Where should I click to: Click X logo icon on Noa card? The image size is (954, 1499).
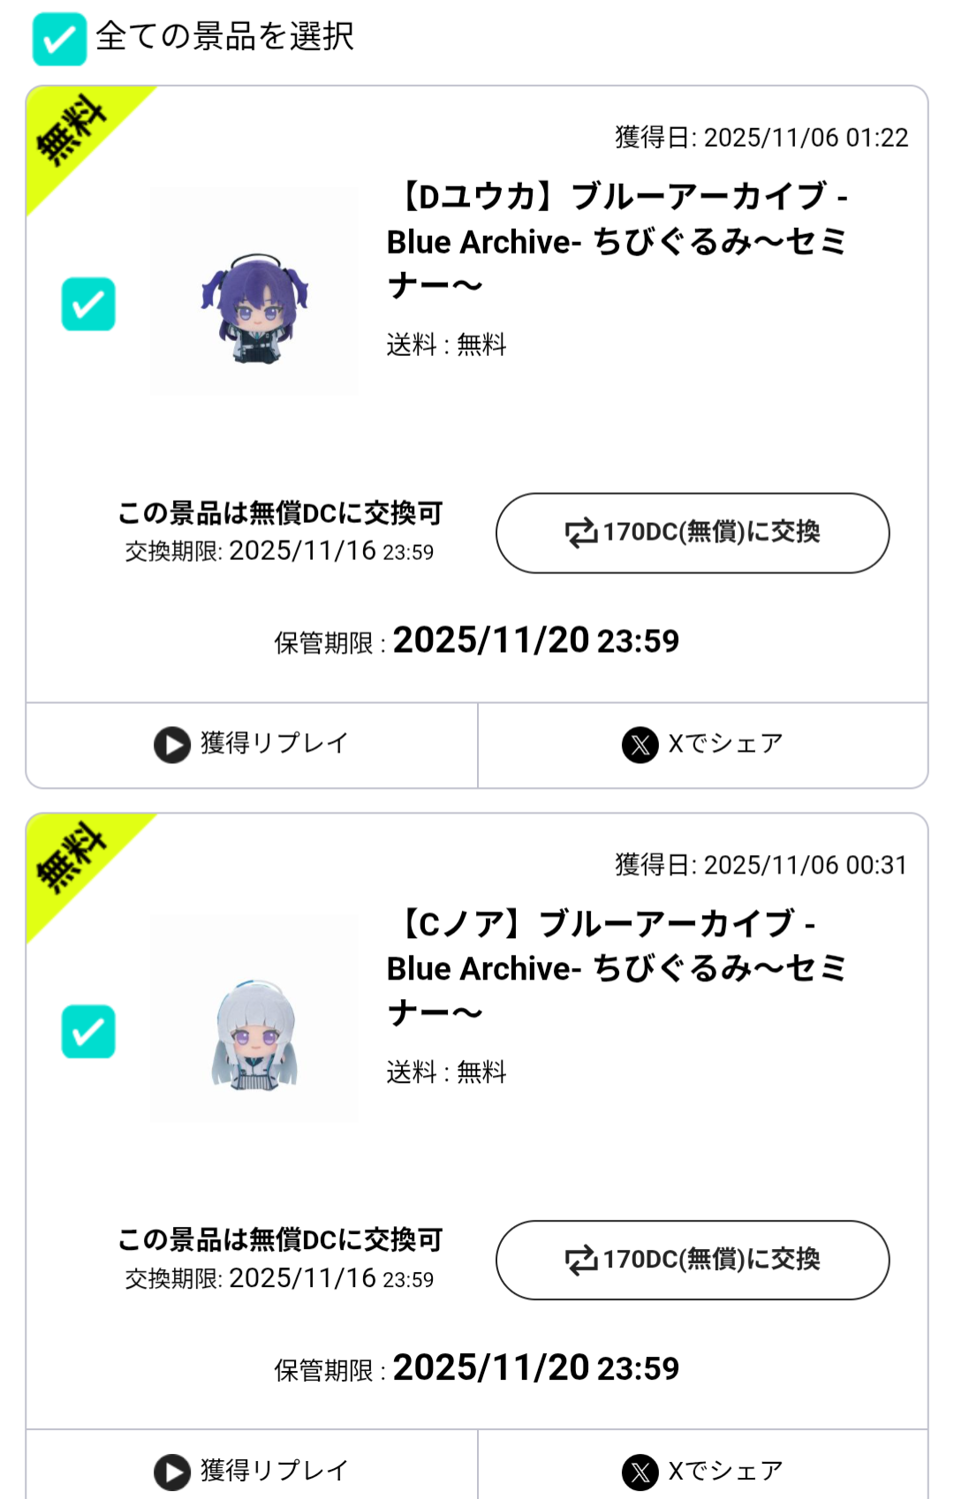pos(640,1472)
